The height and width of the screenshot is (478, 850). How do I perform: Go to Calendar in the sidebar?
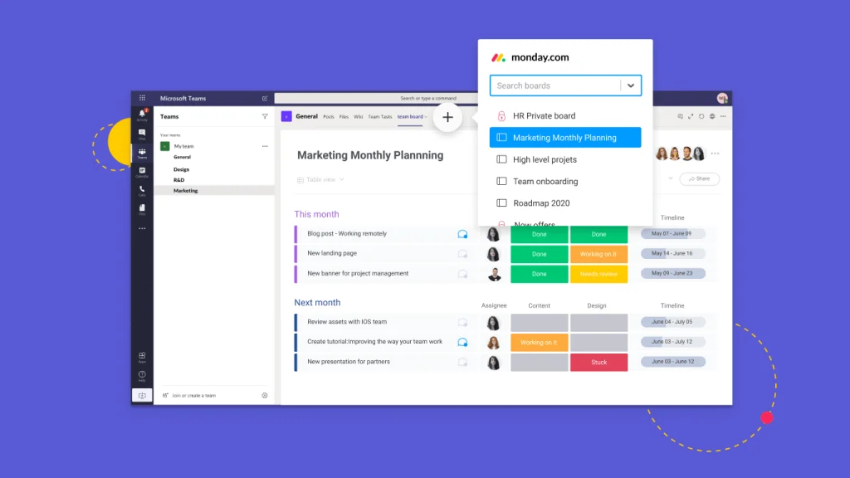point(142,171)
